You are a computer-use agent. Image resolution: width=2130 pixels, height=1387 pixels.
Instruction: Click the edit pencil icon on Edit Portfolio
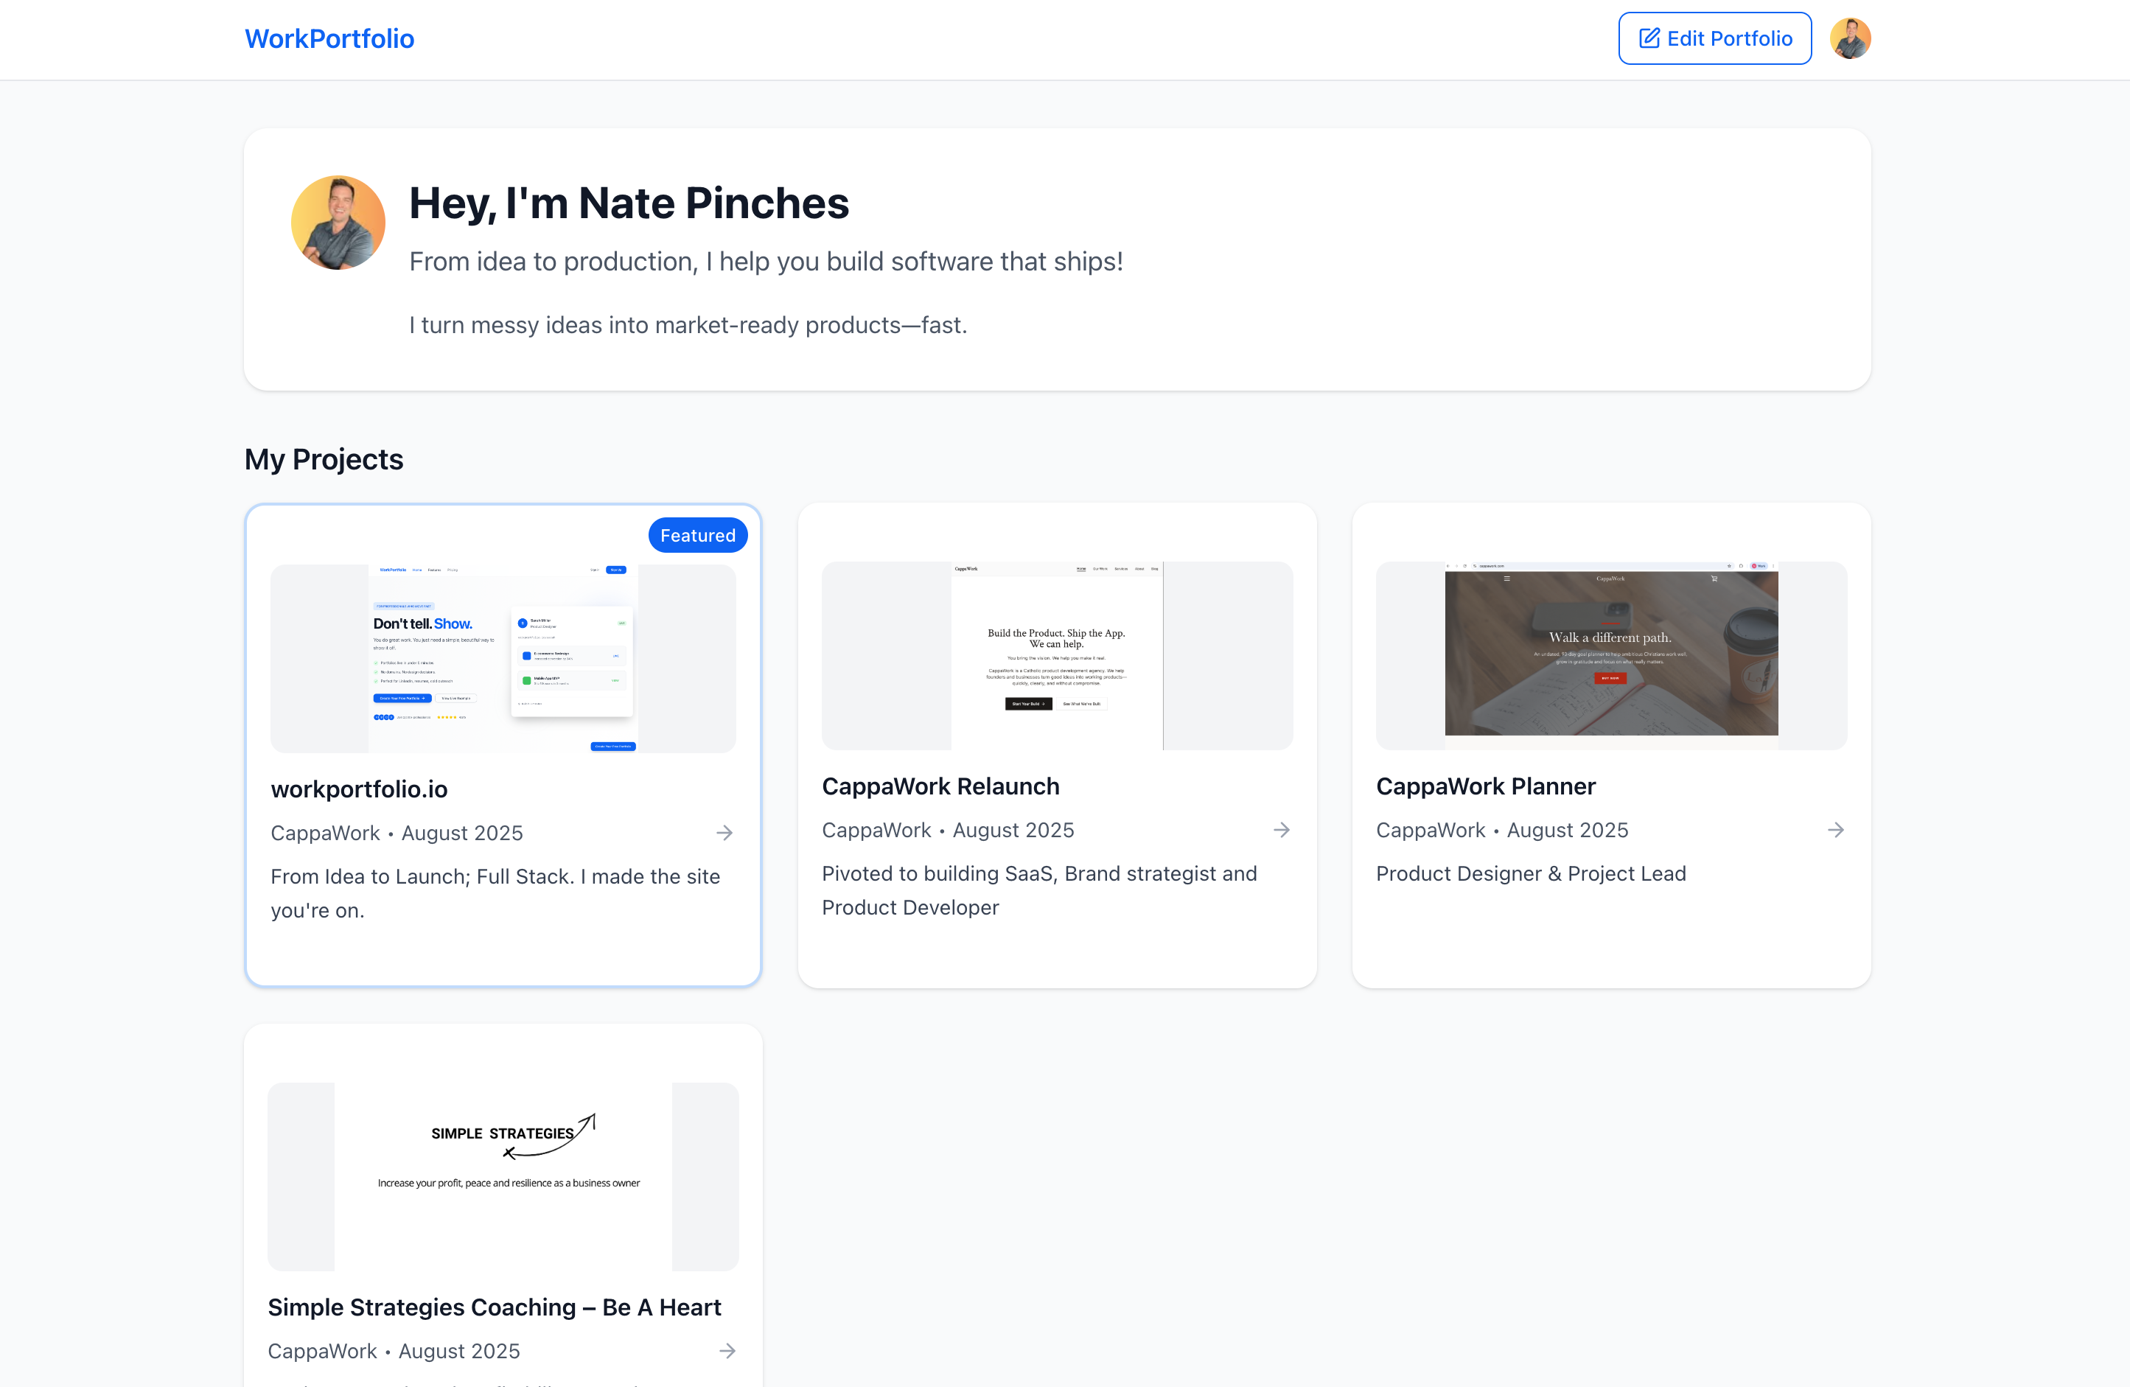point(1651,38)
